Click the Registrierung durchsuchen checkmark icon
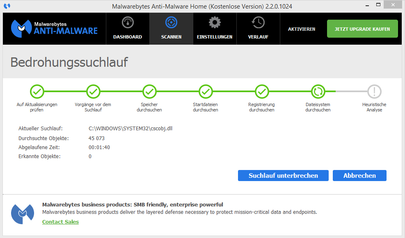 pyautogui.click(x=262, y=91)
